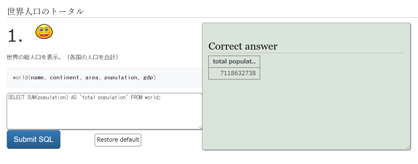The height and width of the screenshot is (164, 418).
Task: Click 'gdp' in the world schema line
Action: [x=148, y=77]
